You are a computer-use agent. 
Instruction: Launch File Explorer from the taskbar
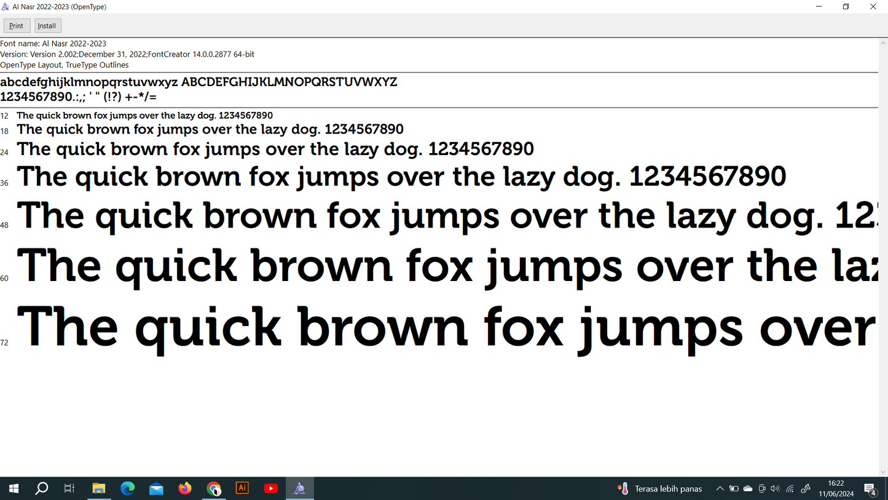[x=98, y=489]
